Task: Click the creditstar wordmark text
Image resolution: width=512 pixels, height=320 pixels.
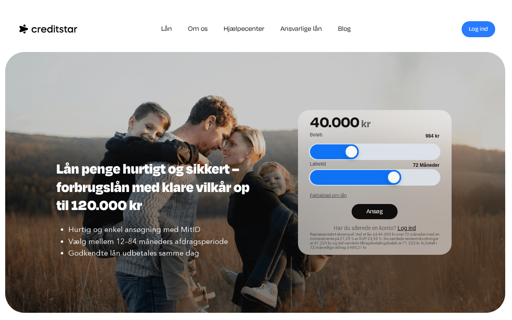Action: coord(54,29)
